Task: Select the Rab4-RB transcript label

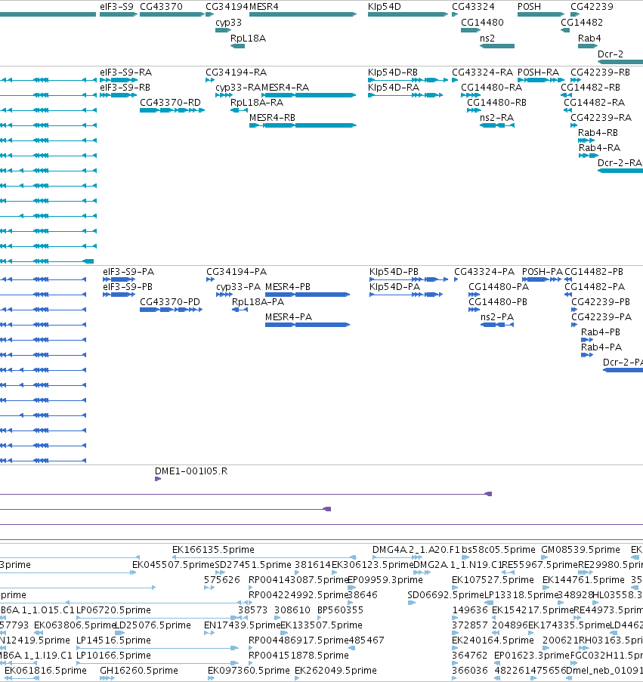Action: pyautogui.click(x=598, y=133)
